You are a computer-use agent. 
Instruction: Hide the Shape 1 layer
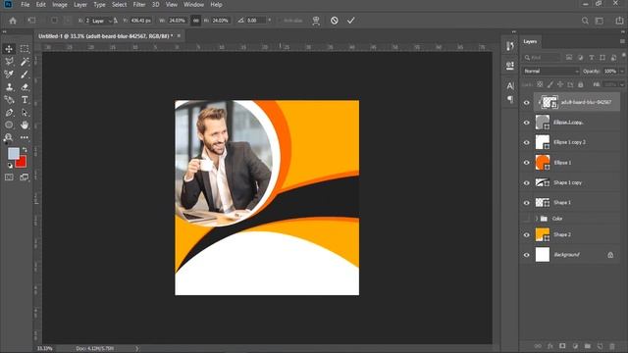(x=527, y=203)
